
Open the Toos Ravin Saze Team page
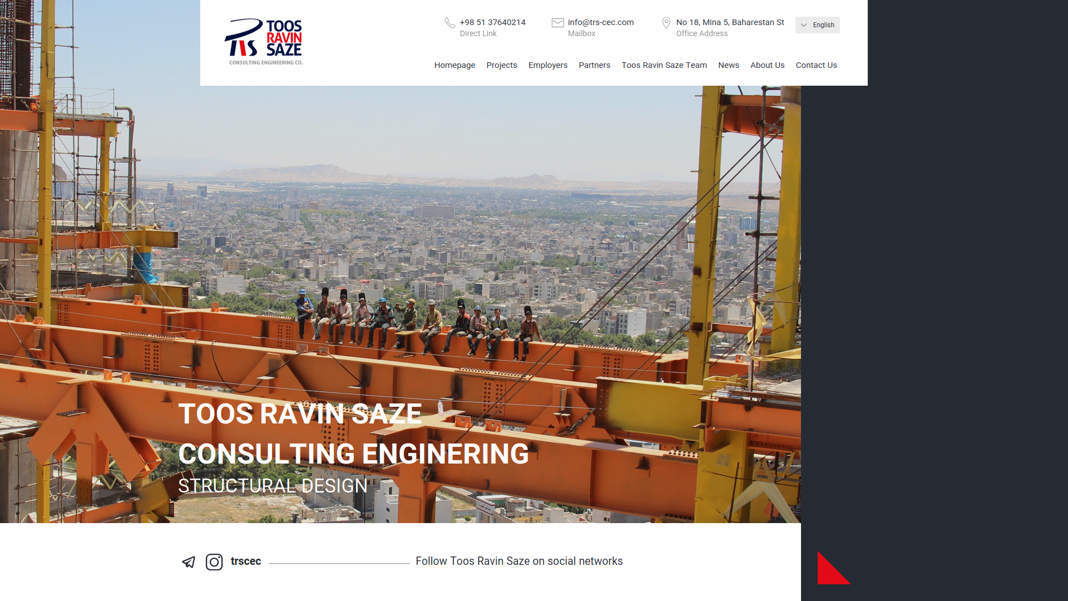click(x=664, y=65)
